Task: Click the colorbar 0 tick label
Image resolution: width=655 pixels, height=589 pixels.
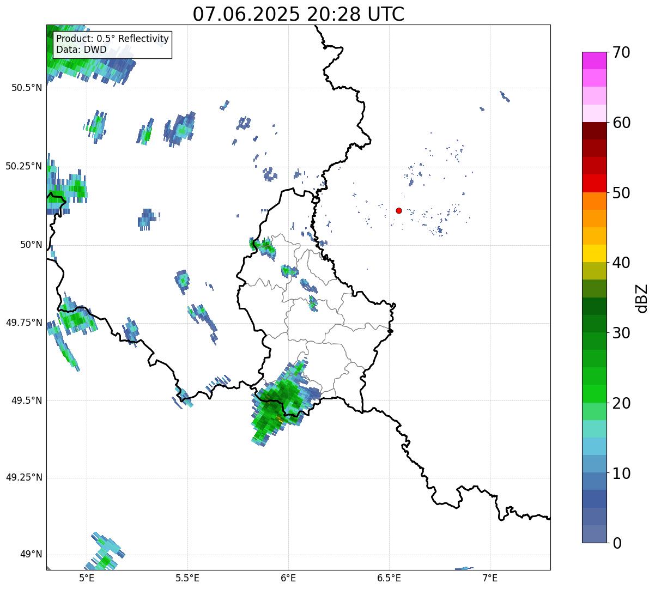Action: point(616,543)
